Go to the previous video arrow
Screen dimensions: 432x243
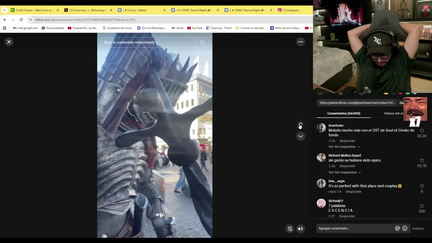(x=300, y=125)
